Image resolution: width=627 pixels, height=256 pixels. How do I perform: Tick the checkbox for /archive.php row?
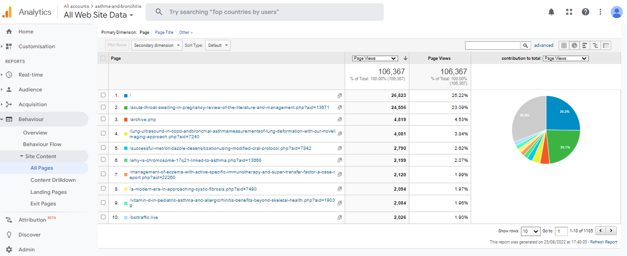[103, 120]
